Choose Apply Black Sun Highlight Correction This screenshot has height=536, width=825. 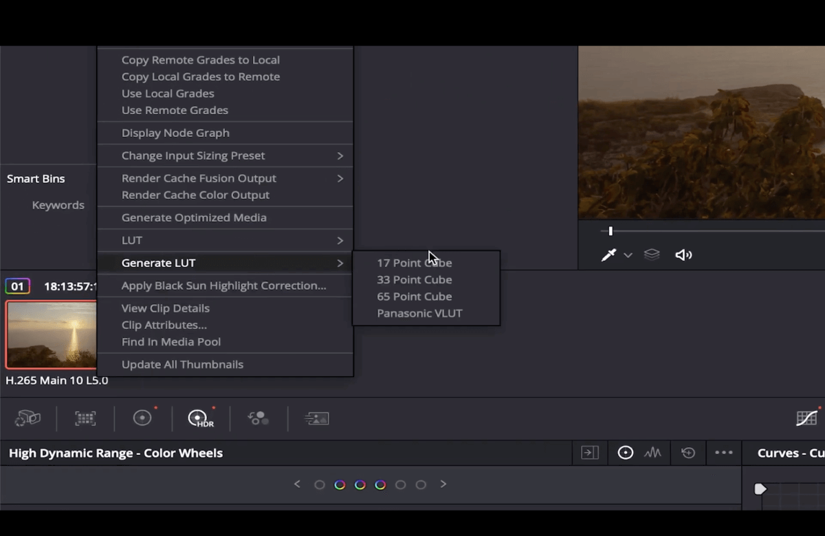(225, 286)
